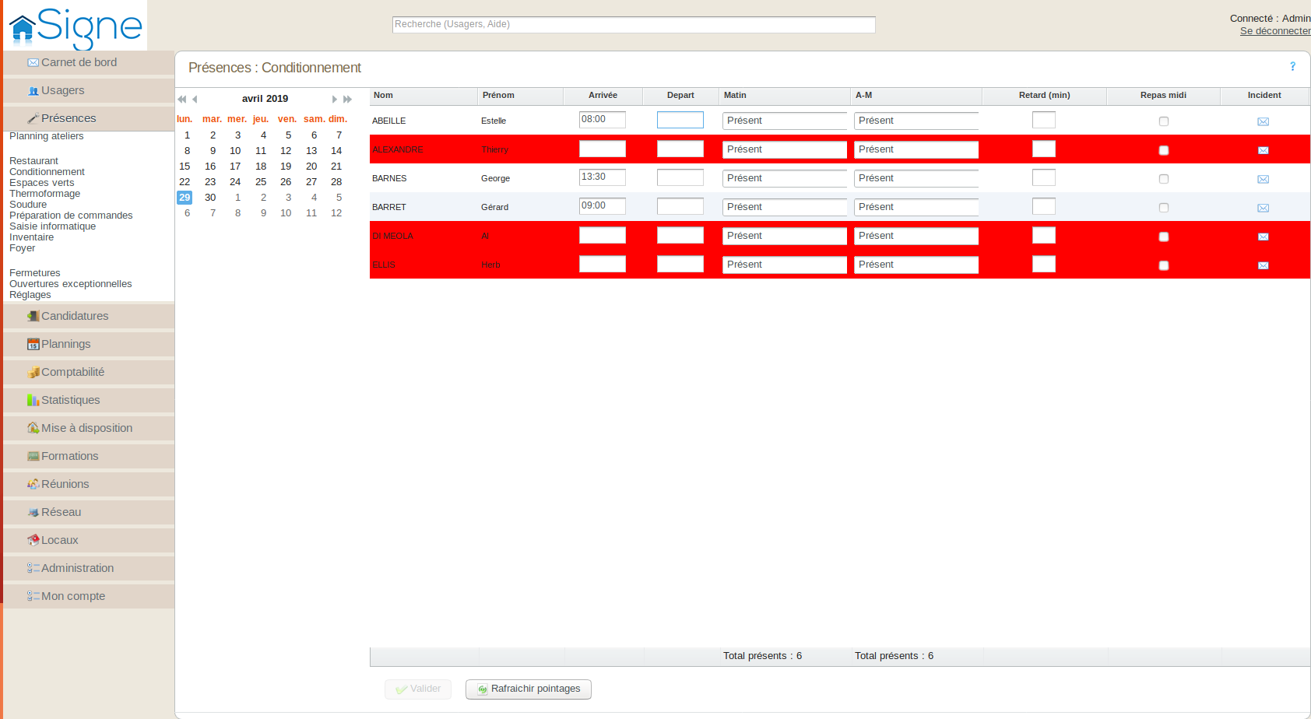Open the Réglages link
1311x719 pixels.
point(30,295)
